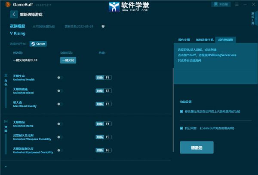This screenshot has width=258, height=175.
Task: Click the GameBuff logo icon
Action: point(8,4)
